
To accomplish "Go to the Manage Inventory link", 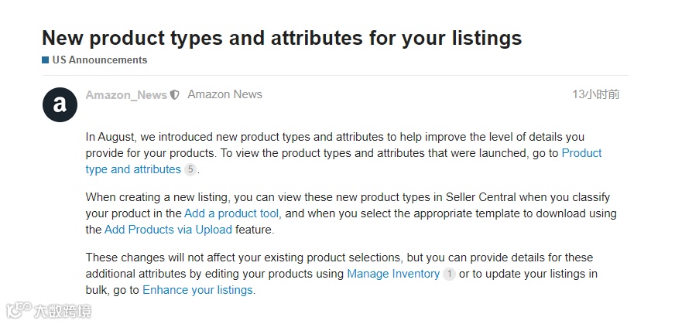I will [393, 274].
